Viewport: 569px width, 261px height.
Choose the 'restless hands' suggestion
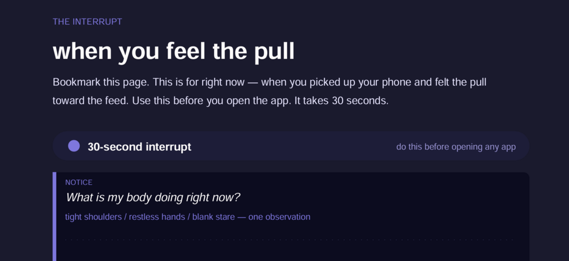click(x=157, y=217)
